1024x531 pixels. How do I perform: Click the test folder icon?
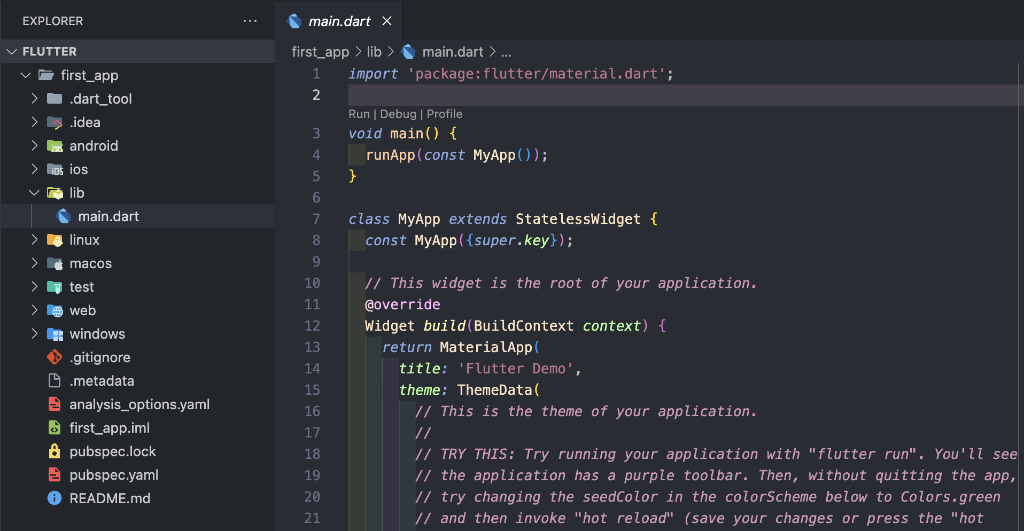[x=55, y=287]
